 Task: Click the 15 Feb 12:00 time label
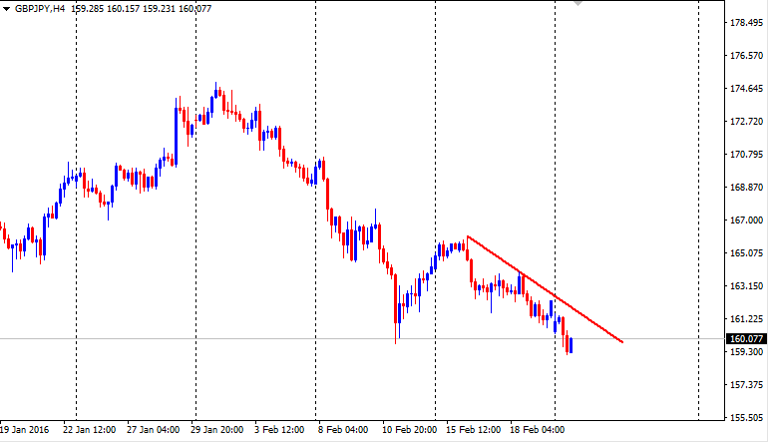point(473,430)
